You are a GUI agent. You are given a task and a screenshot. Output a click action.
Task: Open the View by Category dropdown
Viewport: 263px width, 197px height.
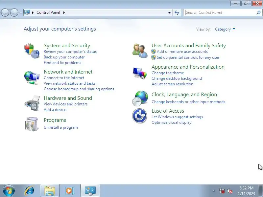(225, 29)
